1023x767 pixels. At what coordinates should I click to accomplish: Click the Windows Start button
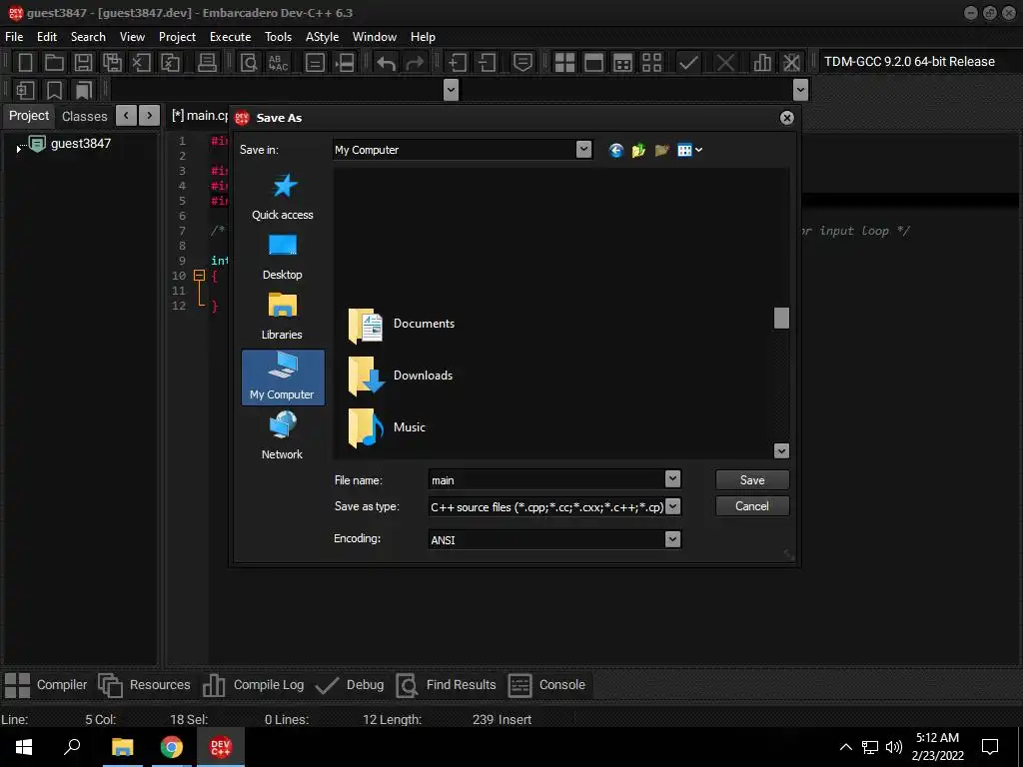tap(24, 747)
